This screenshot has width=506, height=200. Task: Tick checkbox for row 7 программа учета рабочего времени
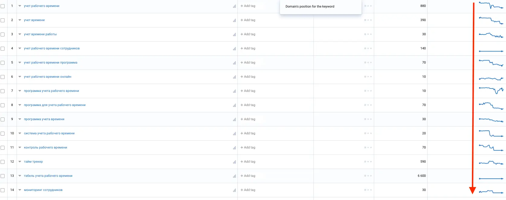(x=3, y=91)
